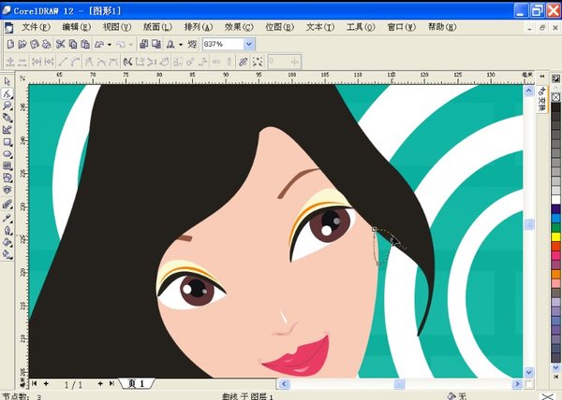Switch to the 页 1 page tab
Image resolution: width=562 pixels, height=400 pixels.
pos(137,384)
